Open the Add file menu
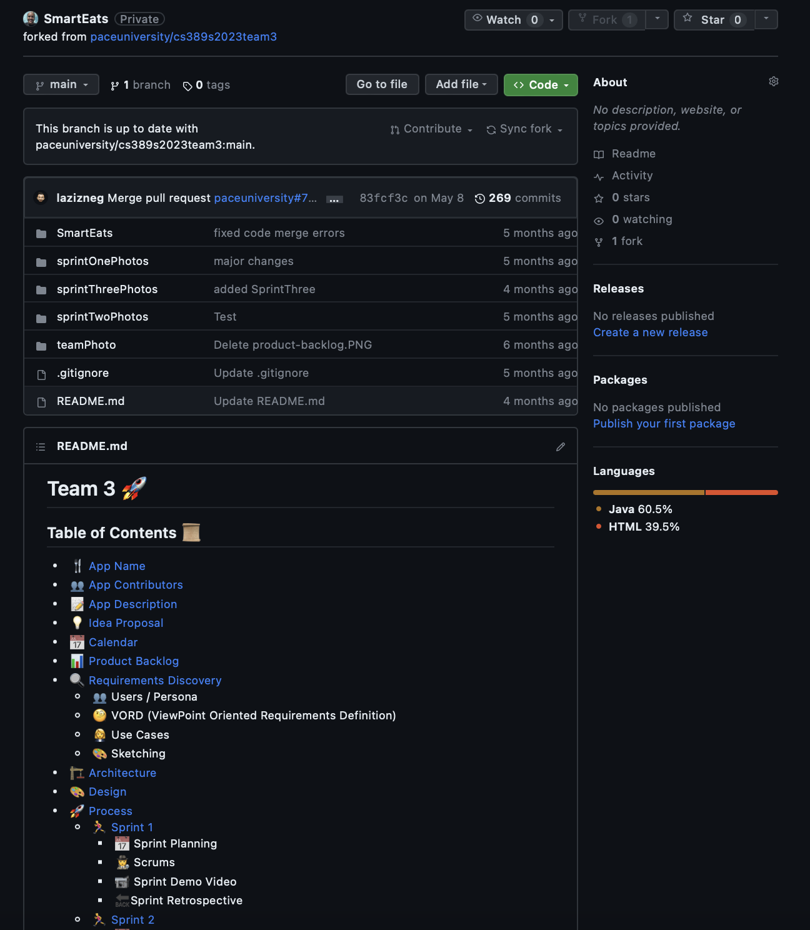Image resolution: width=810 pixels, height=930 pixels. pos(461,84)
